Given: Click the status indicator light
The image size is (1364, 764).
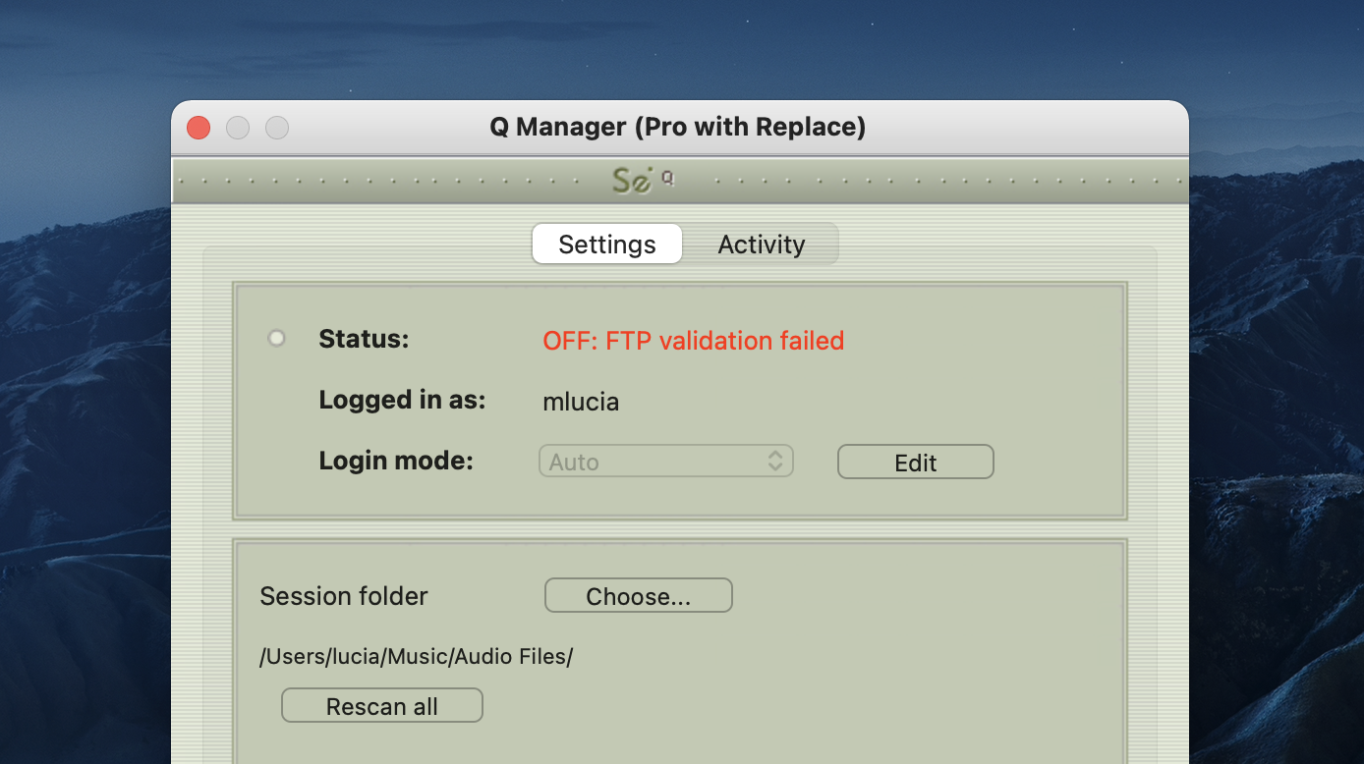Looking at the screenshot, I should (277, 339).
